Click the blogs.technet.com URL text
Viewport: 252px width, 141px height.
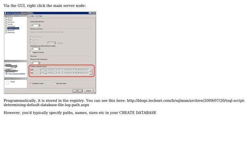coord(124,103)
